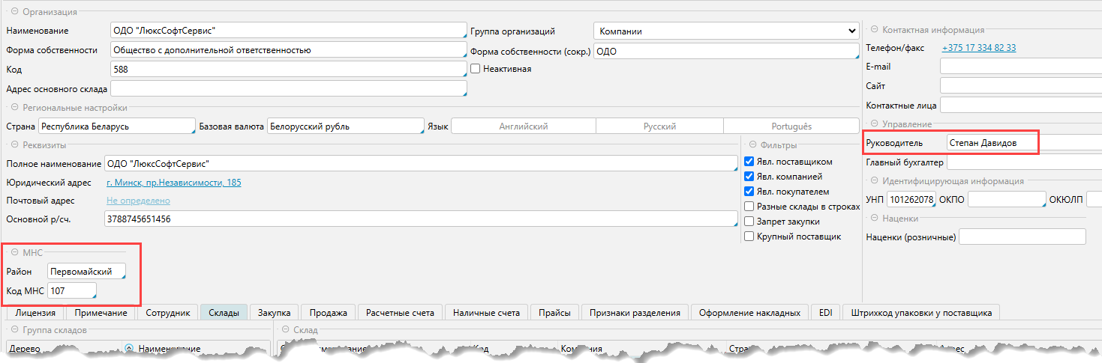Click the legal address link for Минск
1102x363 pixels.
pos(173,183)
